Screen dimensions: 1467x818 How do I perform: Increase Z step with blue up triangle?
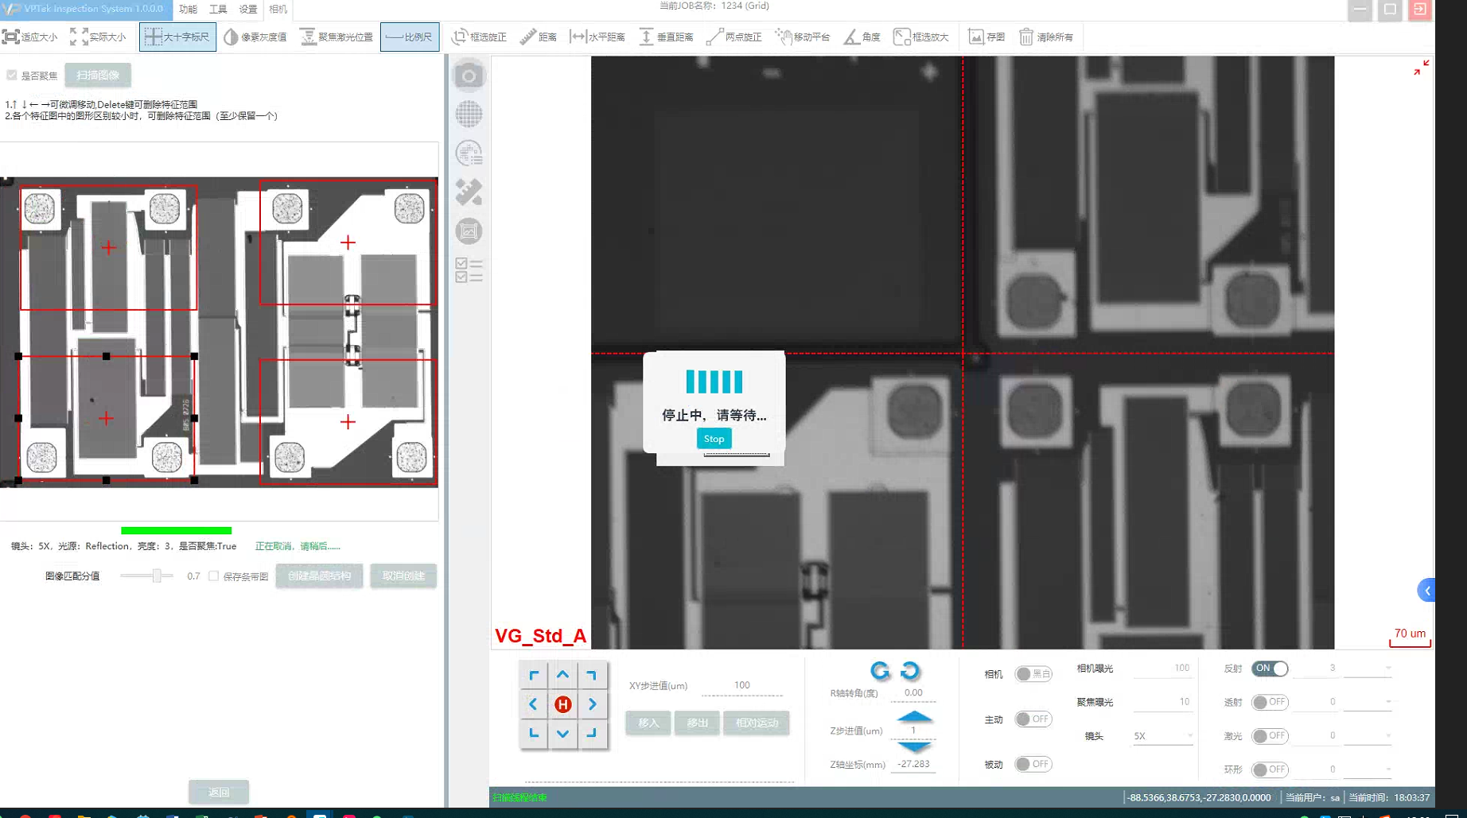(914, 716)
